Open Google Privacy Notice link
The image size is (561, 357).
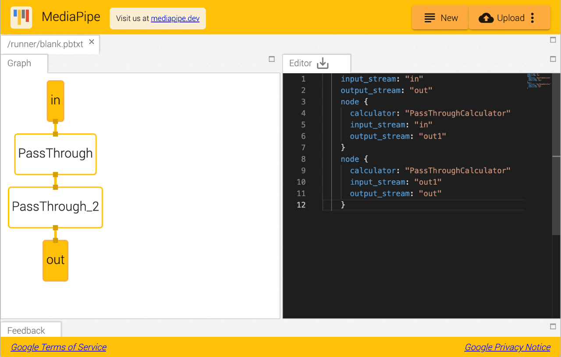tap(508, 347)
